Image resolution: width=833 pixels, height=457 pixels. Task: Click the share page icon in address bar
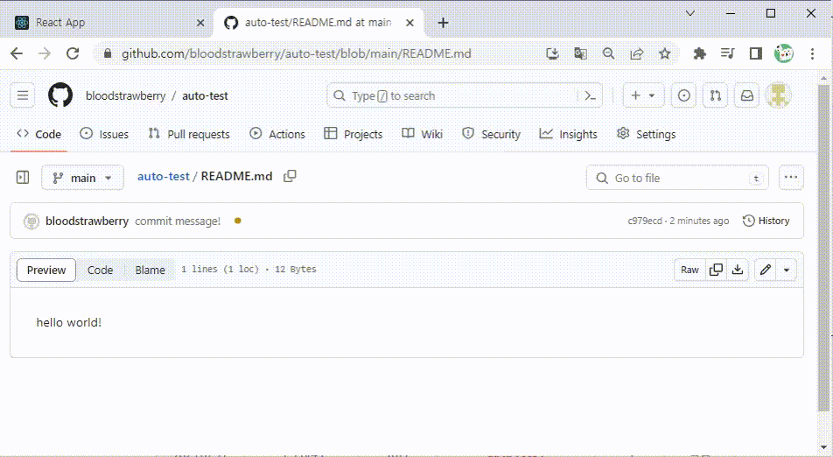[x=637, y=53]
